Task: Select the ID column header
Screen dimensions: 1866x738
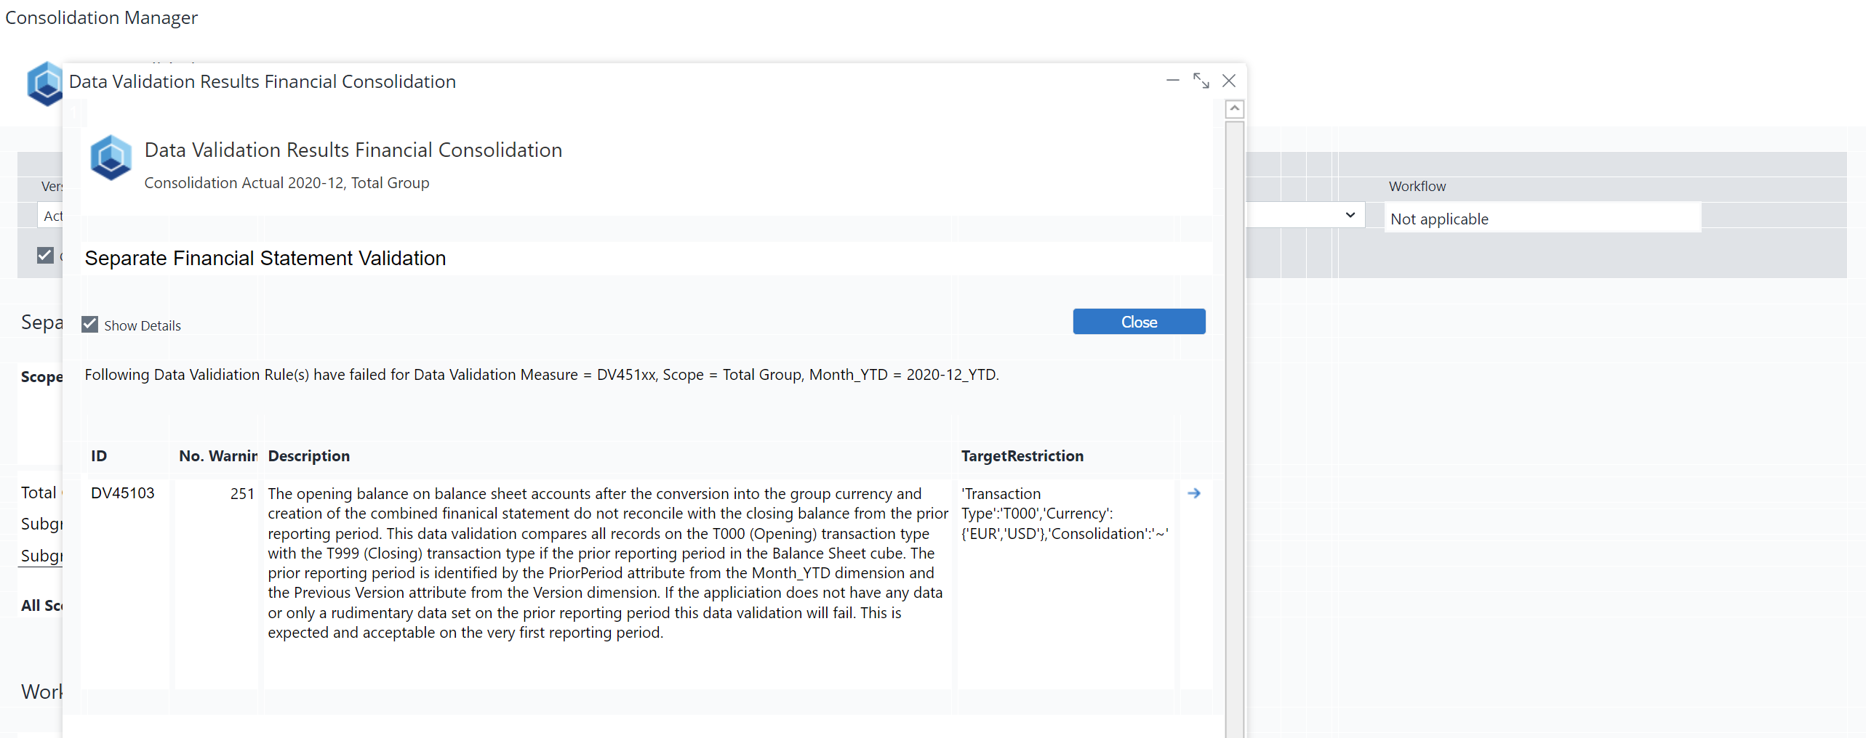Action: pyautogui.click(x=99, y=455)
